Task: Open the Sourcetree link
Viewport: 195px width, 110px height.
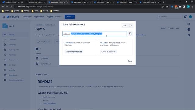Action: [69, 43]
